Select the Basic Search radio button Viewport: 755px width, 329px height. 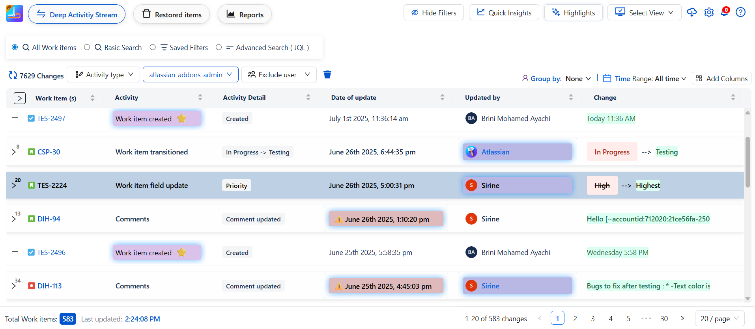click(x=87, y=47)
